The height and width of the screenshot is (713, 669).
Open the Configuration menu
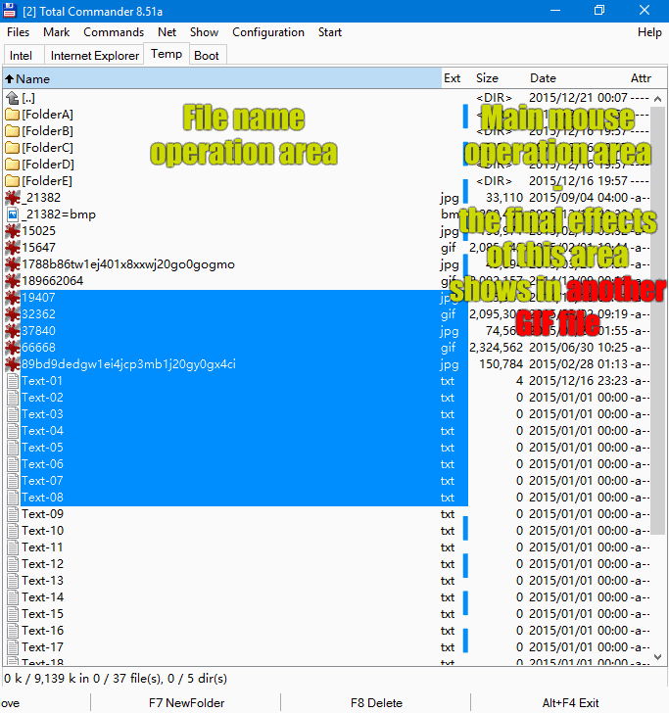coord(268,32)
